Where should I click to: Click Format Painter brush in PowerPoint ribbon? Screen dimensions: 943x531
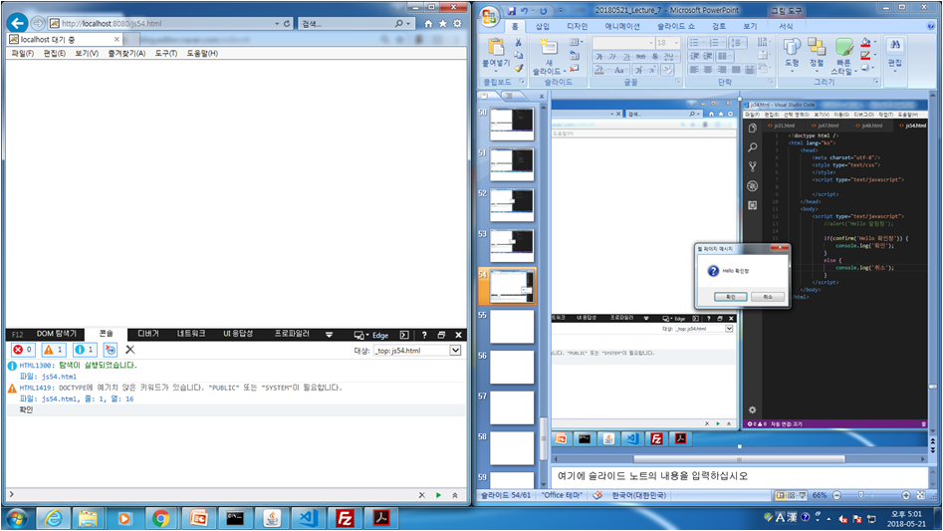tap(518, 69)
